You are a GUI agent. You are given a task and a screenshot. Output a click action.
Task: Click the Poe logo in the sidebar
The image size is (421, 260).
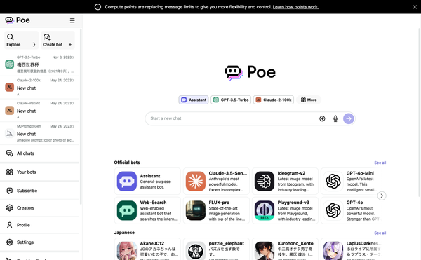pos(18,20)
